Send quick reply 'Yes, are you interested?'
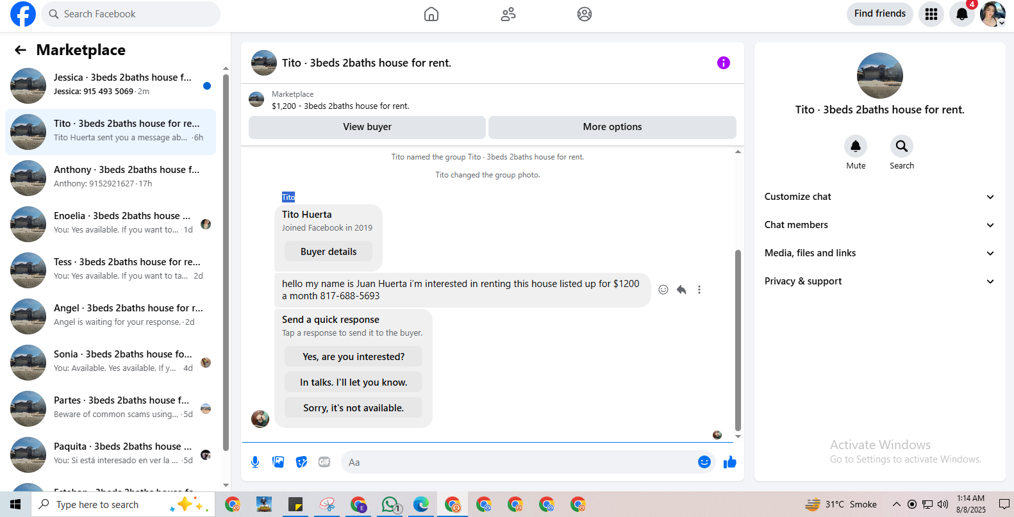Image resolution: width=1014 pixels, height=517 pixels. click(354, 357)
